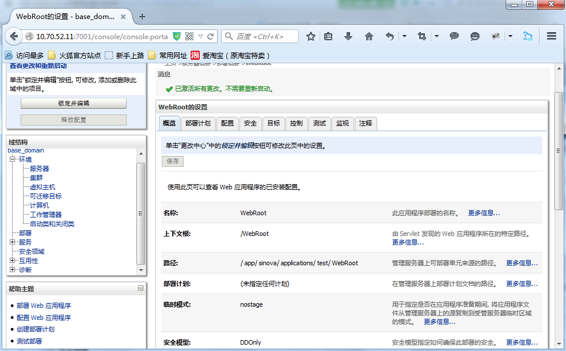Open the bookmarks list icon
The height and width of the screenshot is (351, 566).
[x=328, y=36]
